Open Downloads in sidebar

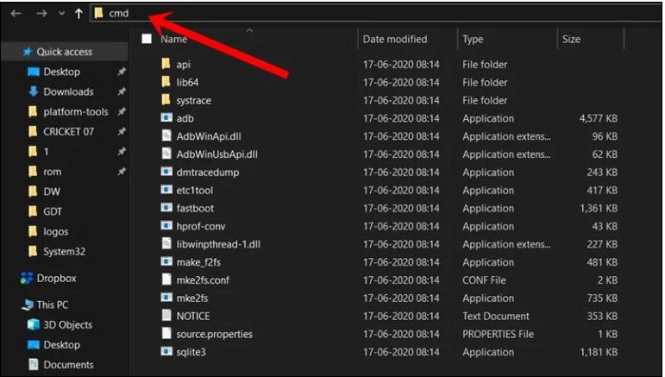[68, 91]
